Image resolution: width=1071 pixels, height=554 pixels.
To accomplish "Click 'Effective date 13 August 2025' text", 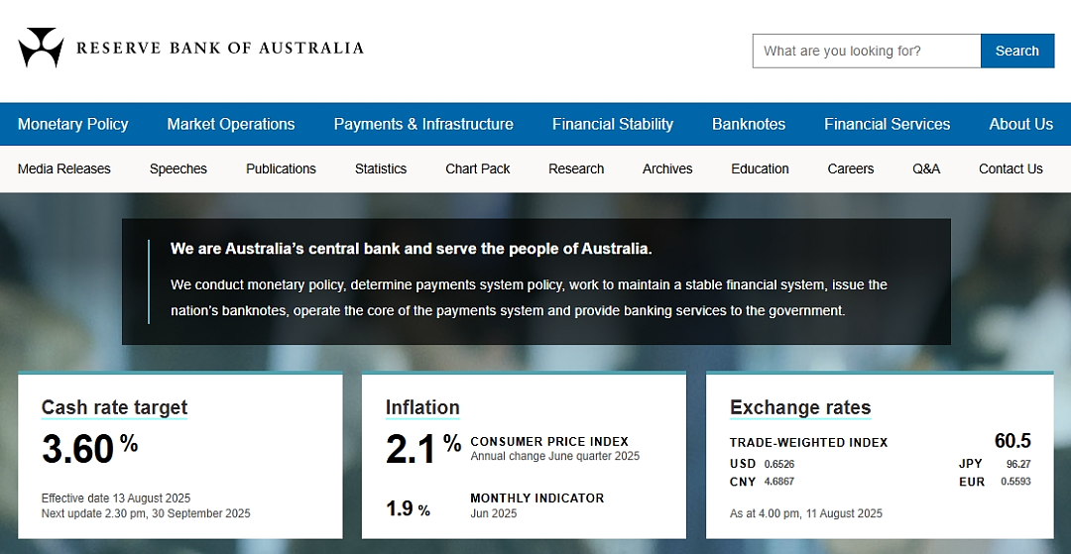I will pyautogui.click(x=116, y=499).
